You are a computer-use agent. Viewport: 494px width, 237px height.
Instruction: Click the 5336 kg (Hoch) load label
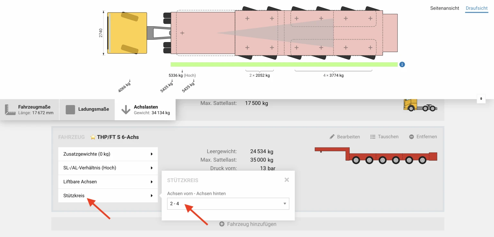click(x=182, y=75)
